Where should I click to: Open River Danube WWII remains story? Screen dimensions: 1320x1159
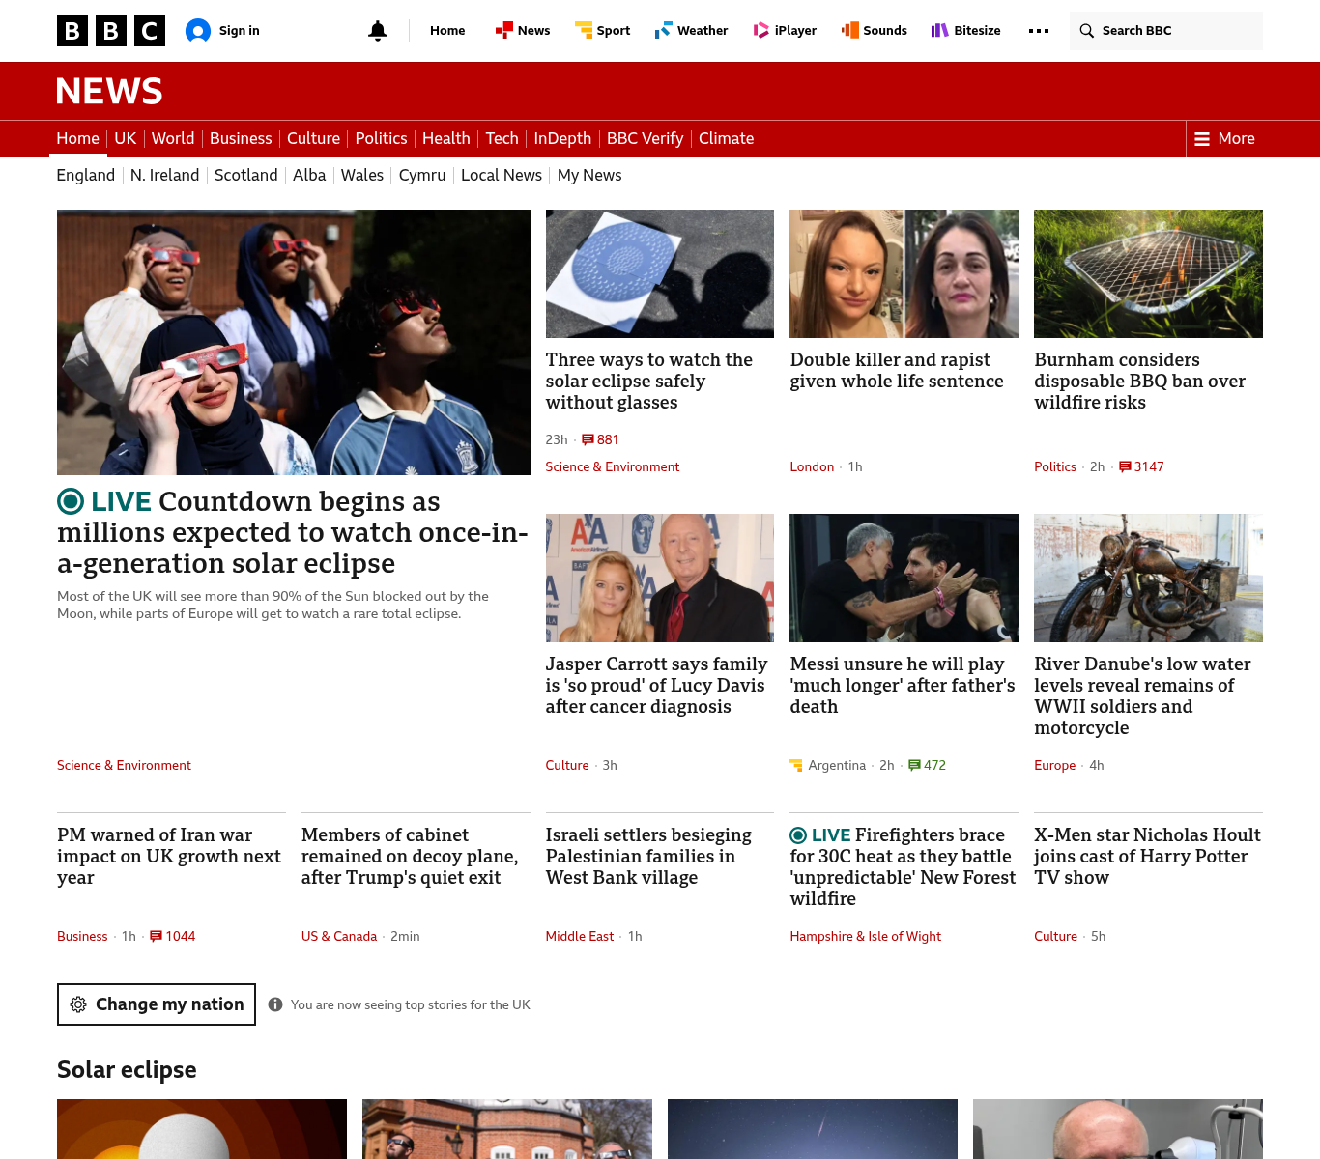coord(1142,696)
